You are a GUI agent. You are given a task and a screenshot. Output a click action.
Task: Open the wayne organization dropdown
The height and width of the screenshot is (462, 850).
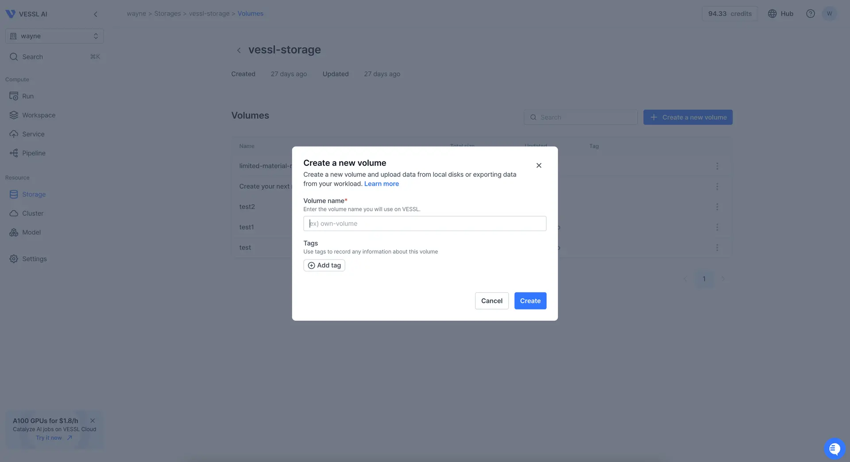tap(54, 36)
